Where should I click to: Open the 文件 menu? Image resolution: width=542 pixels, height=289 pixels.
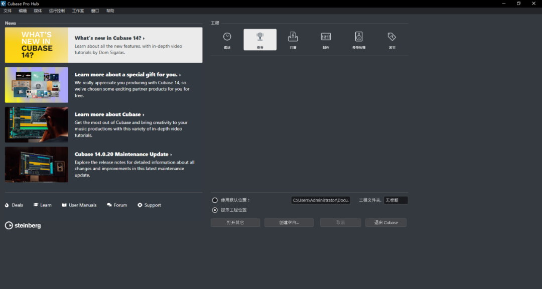coord(8,11)
